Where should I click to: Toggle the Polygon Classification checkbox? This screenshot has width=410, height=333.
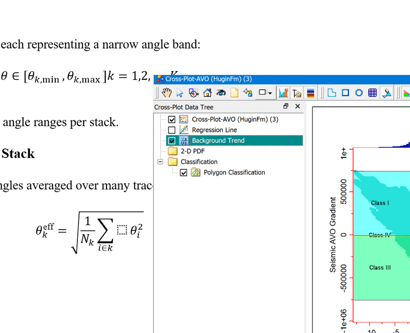184,173
